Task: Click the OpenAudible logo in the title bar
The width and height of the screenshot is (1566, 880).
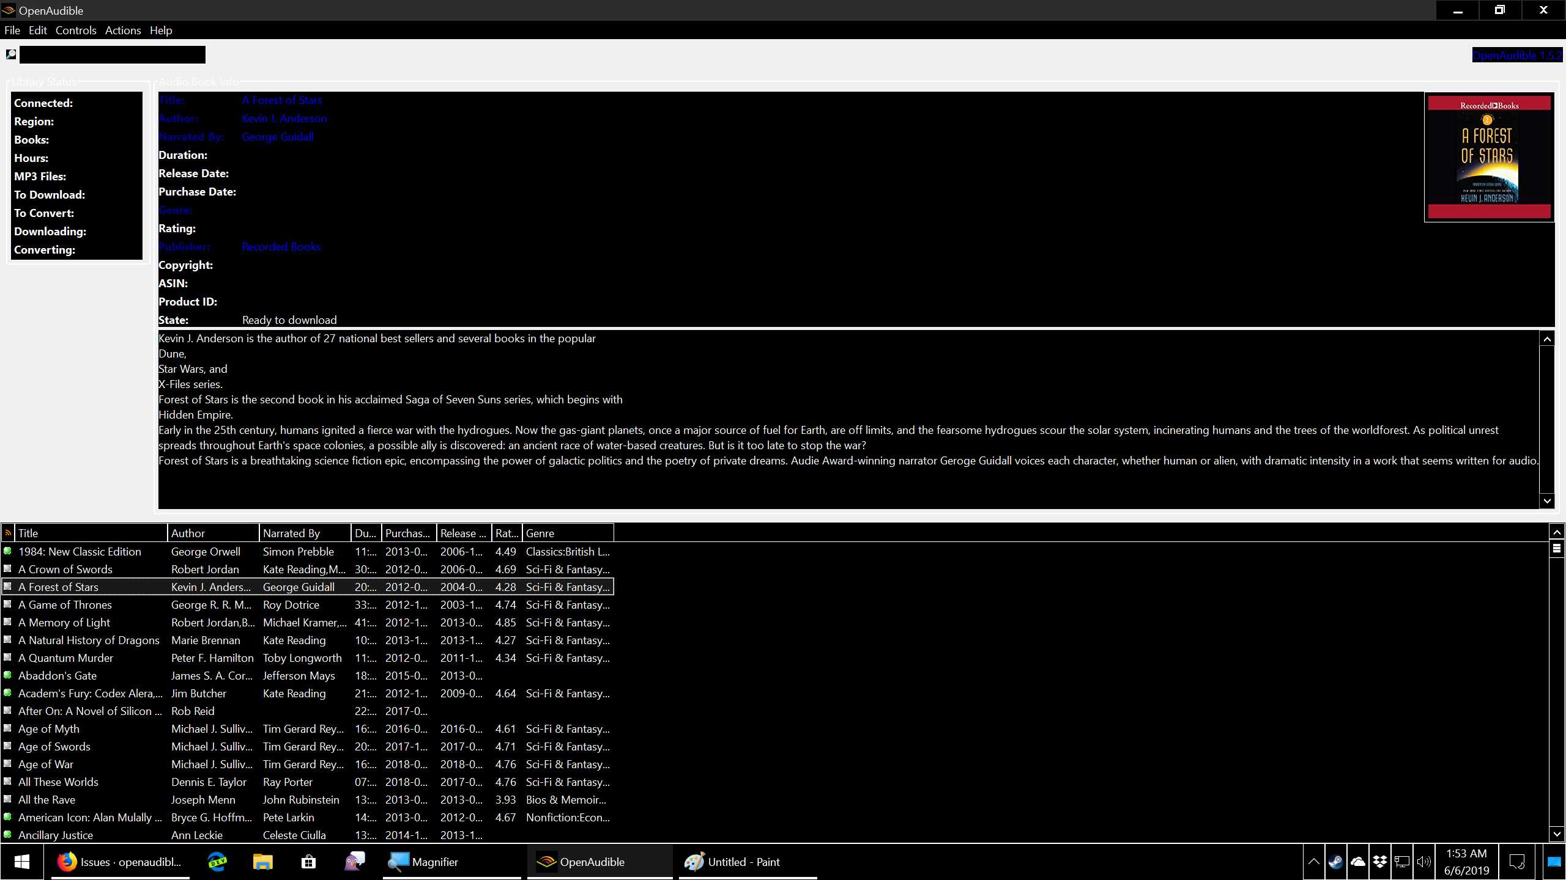Action: coord(8,10)
